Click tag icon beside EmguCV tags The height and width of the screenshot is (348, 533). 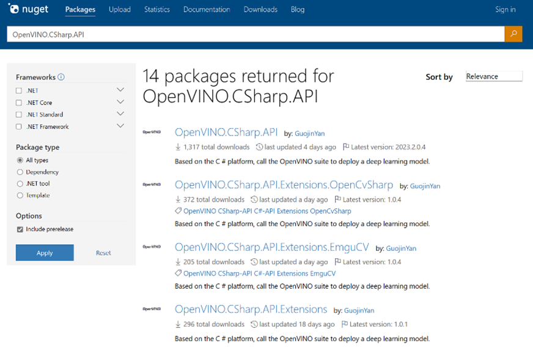pos(178,273)
